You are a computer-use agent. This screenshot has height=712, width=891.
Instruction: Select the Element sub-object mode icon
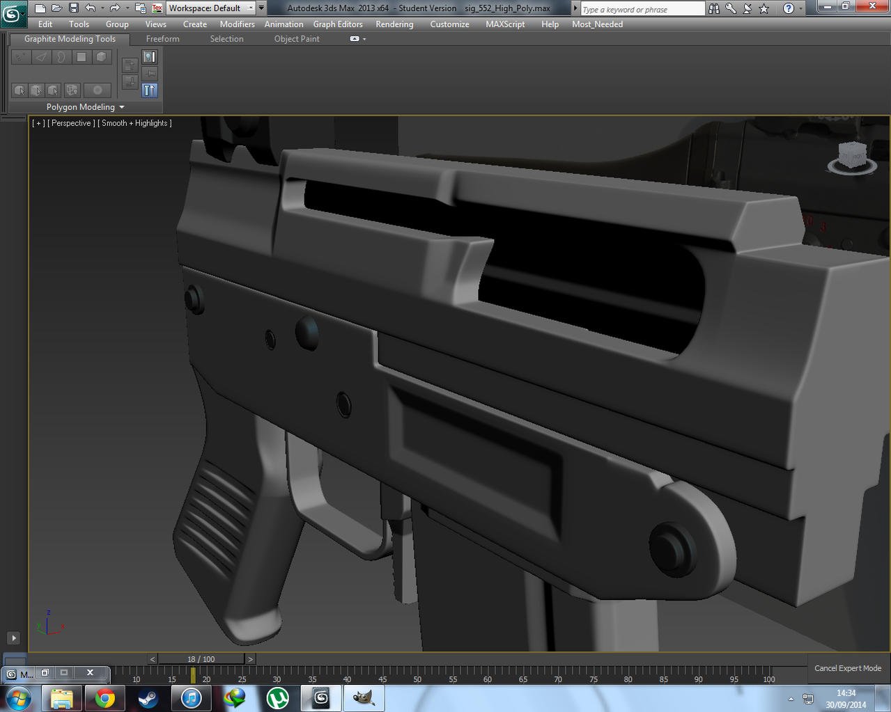tap(101, 56)
